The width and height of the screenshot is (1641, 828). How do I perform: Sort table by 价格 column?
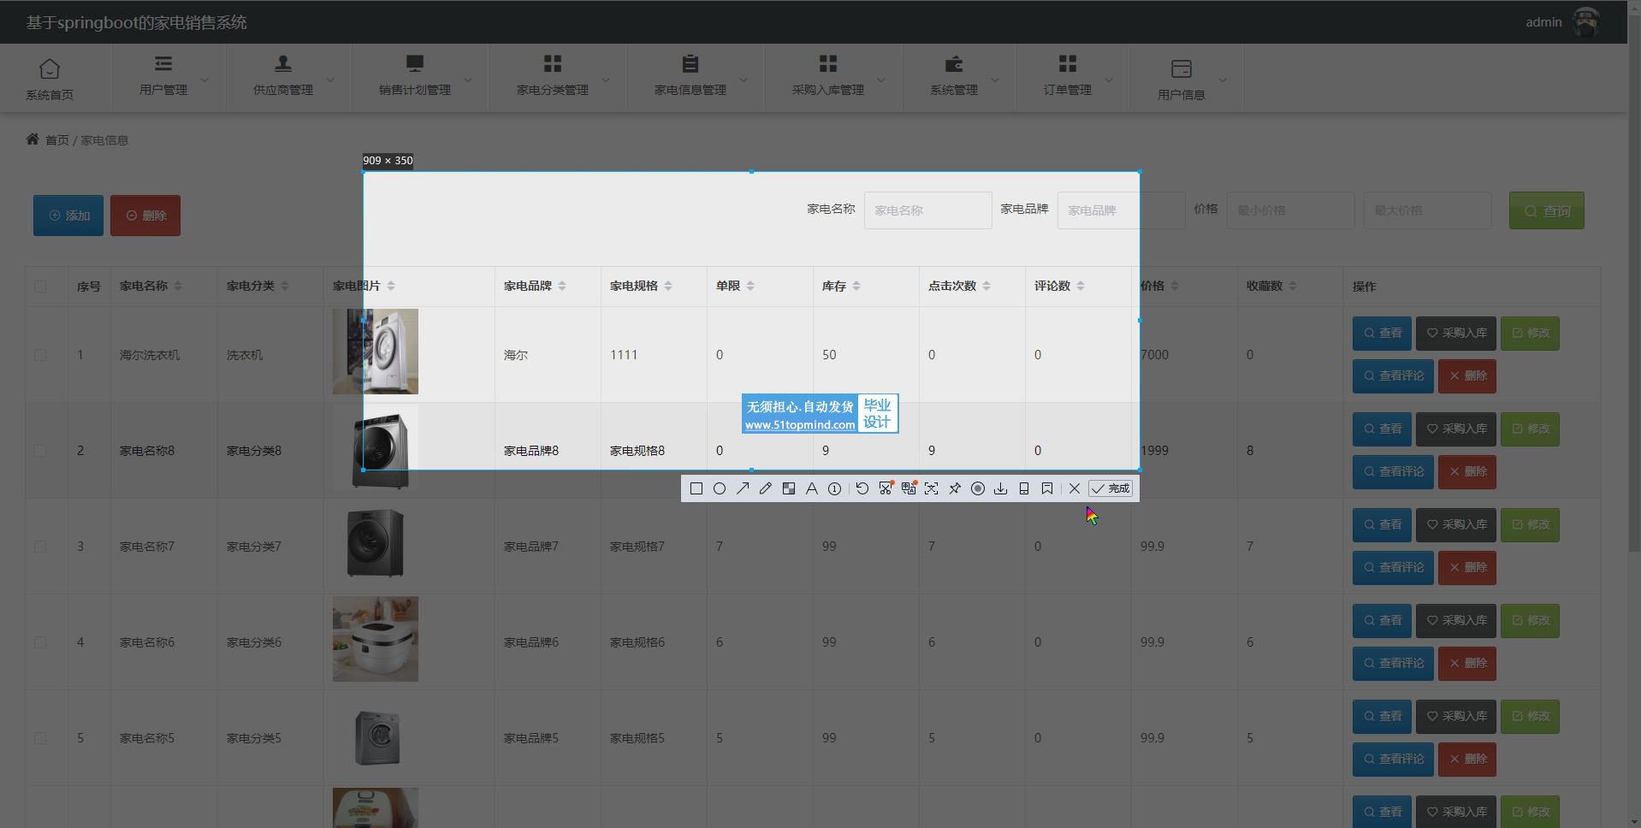[x=1175, y=286]
